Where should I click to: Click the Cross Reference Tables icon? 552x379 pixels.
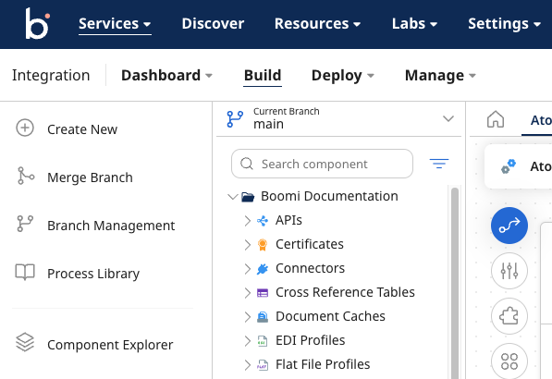263,293
